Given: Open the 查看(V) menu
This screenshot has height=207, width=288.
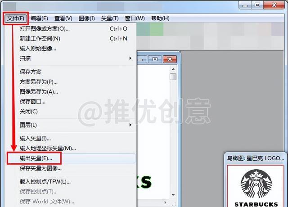Looking at the screenshot, I should point(63,18).
